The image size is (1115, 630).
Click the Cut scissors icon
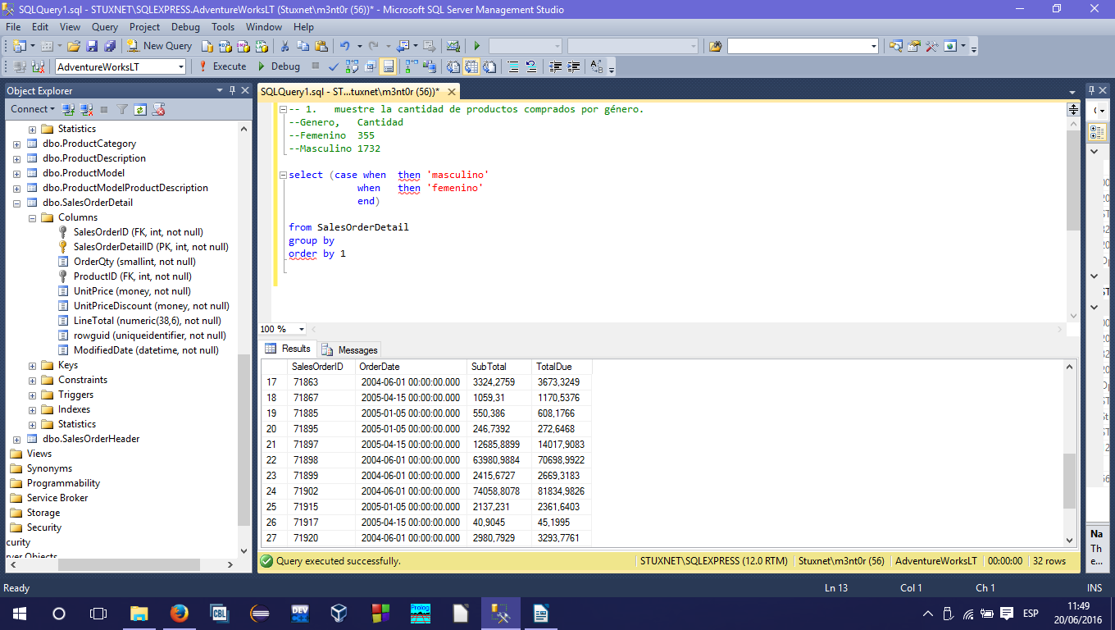click(284, 46)
